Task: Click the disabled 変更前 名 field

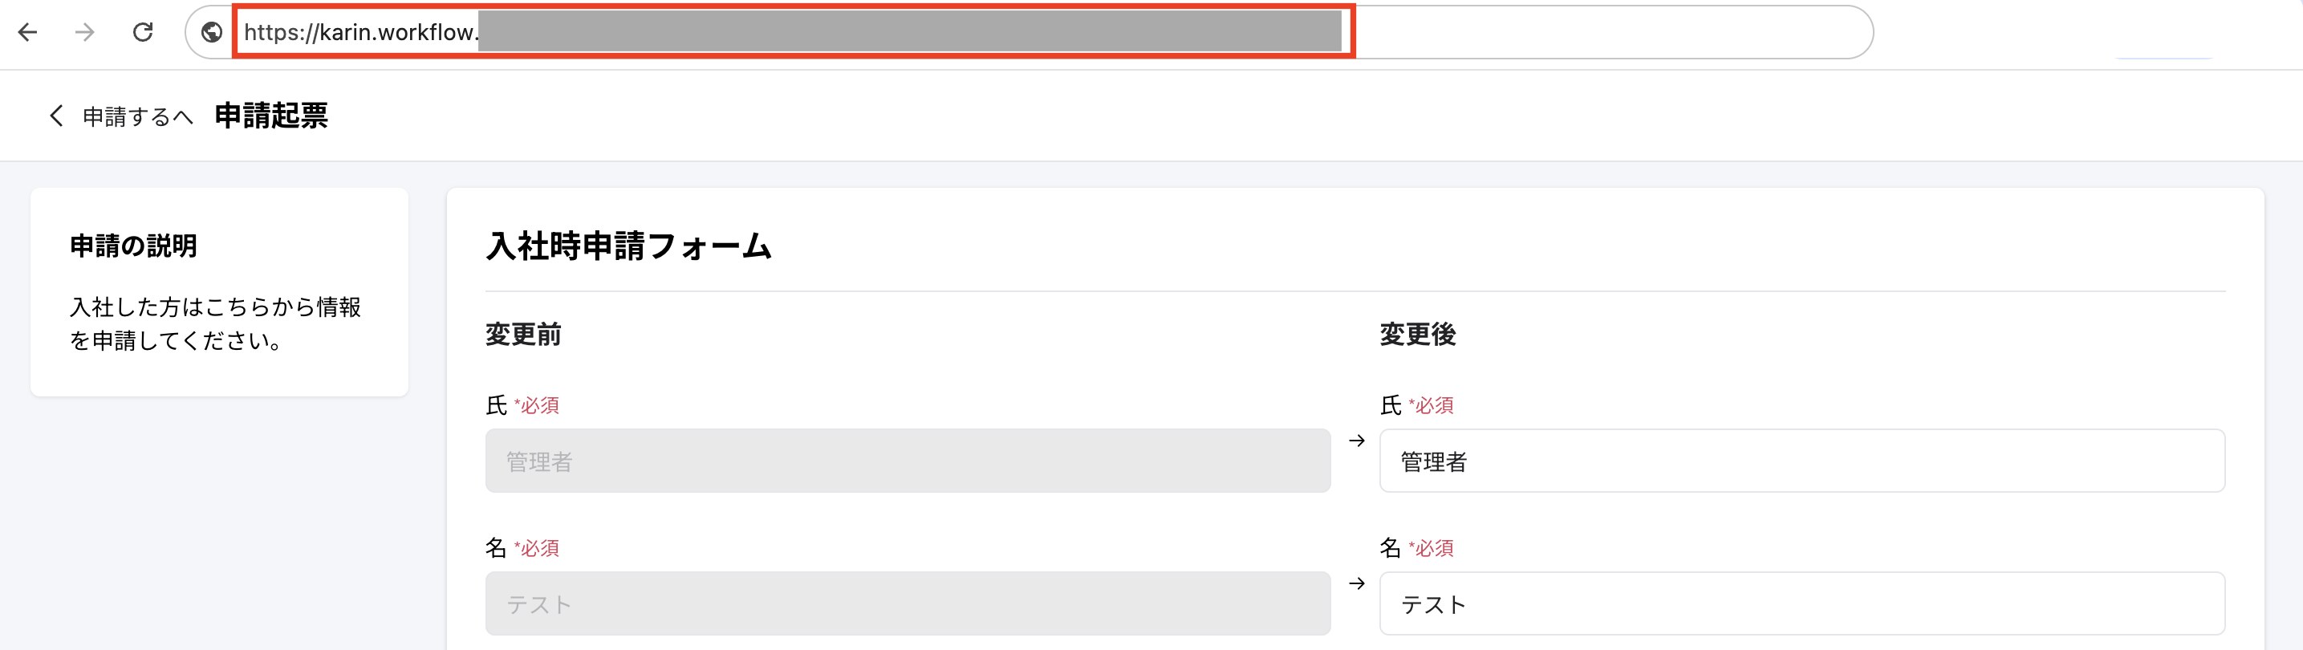Action: pyautogui.click(x=907, y=604)
